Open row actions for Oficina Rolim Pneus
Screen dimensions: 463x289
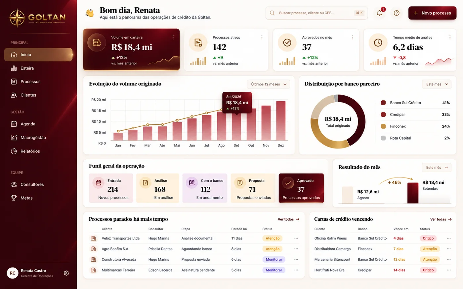[449, 238]
